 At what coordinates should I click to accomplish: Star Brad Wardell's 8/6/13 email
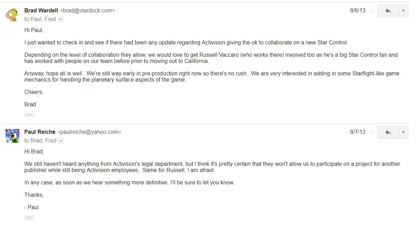click(x=372, y=11)
